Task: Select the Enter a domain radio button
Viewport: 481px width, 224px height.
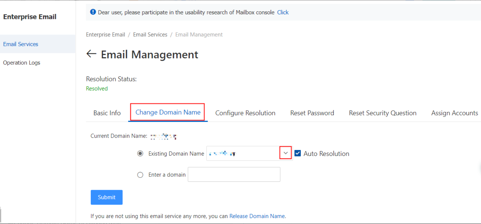Action: point(140,175)
